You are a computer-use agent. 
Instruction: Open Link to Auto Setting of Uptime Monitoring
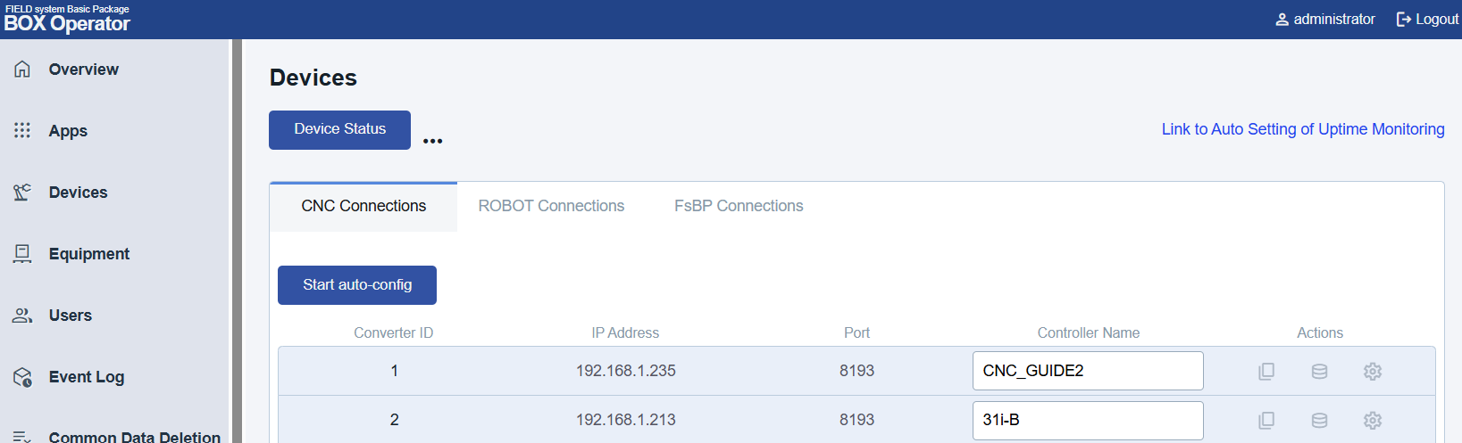pyautogui.click(x=1302, y=129)
